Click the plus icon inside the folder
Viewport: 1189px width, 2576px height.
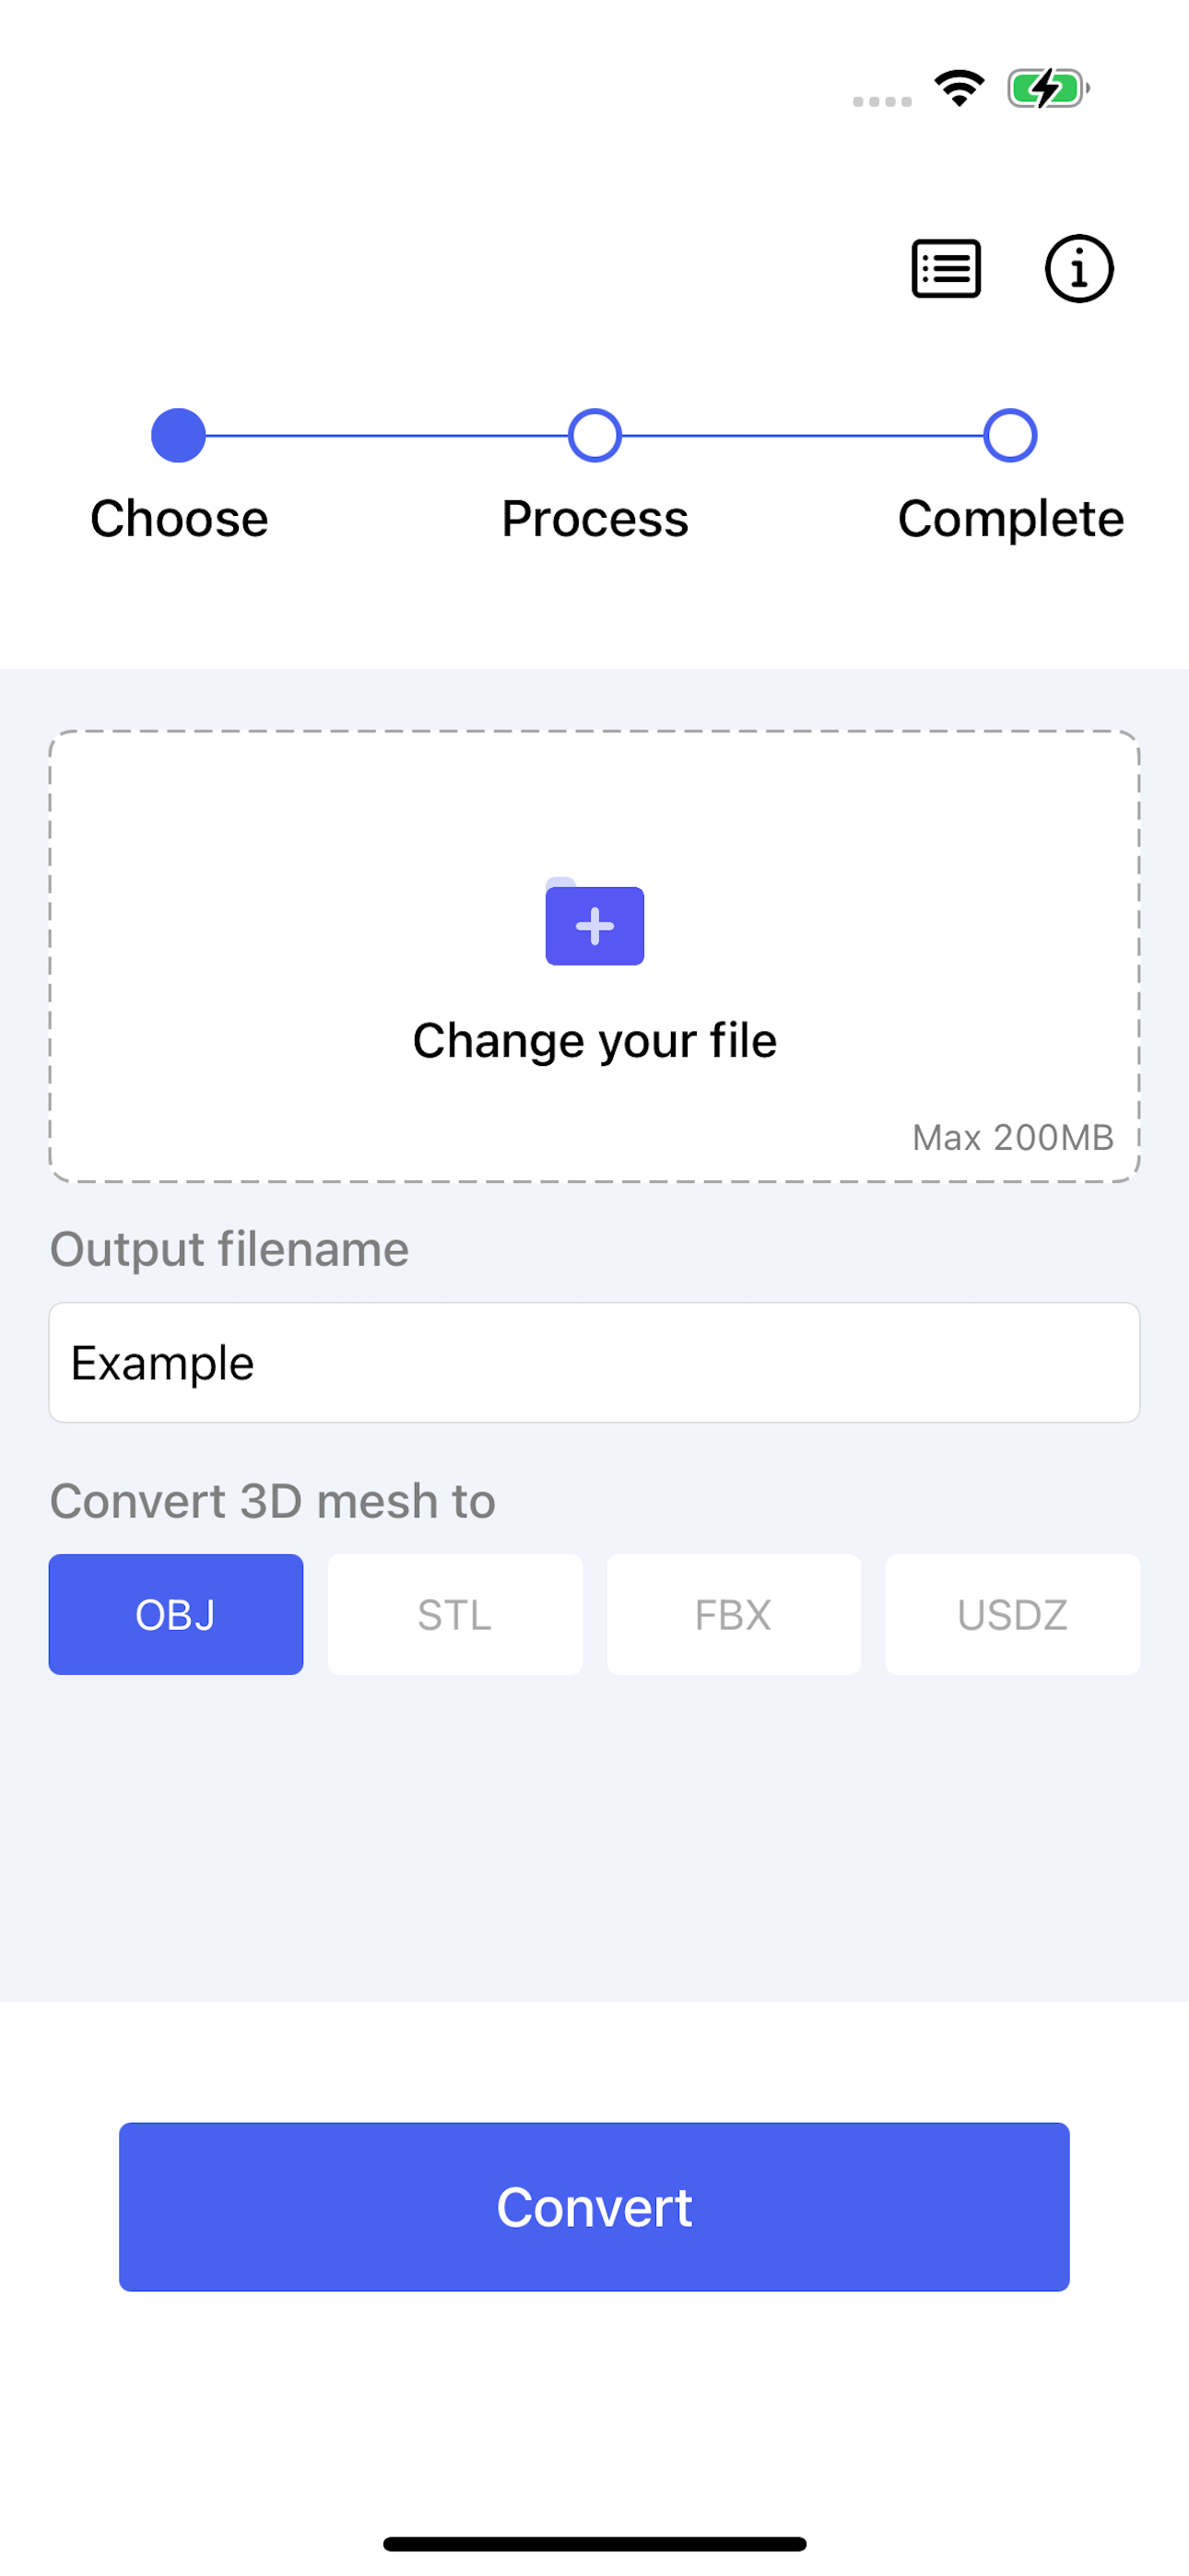(594, 926)
